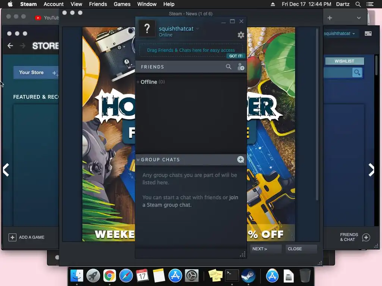Toggle Big Picture mode icon

click(368, 34)
